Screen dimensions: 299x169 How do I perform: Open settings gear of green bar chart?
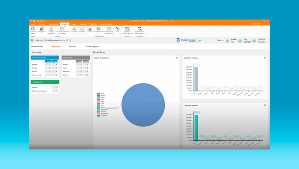click(265, 105)
